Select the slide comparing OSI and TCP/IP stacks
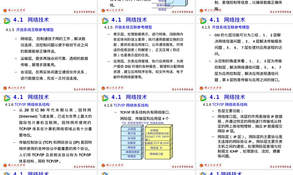 click(146, 131)
